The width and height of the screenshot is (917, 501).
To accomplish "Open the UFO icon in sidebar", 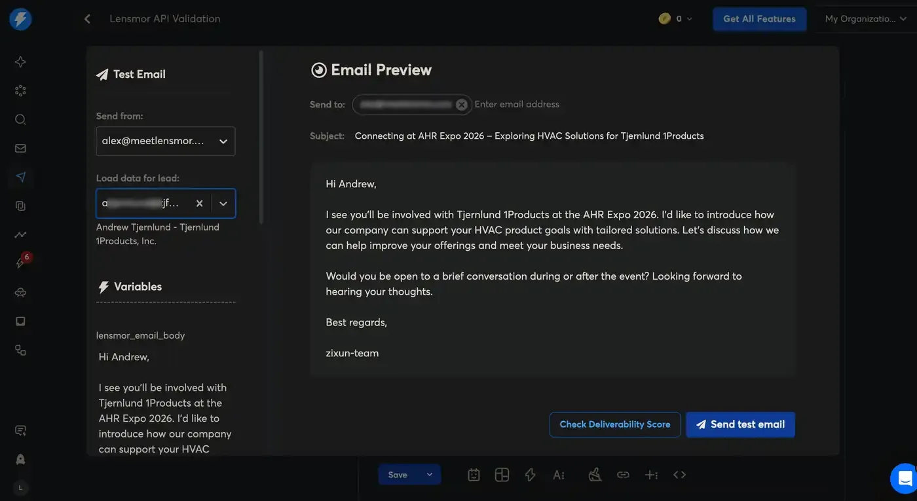I will [x=20, y=293].
